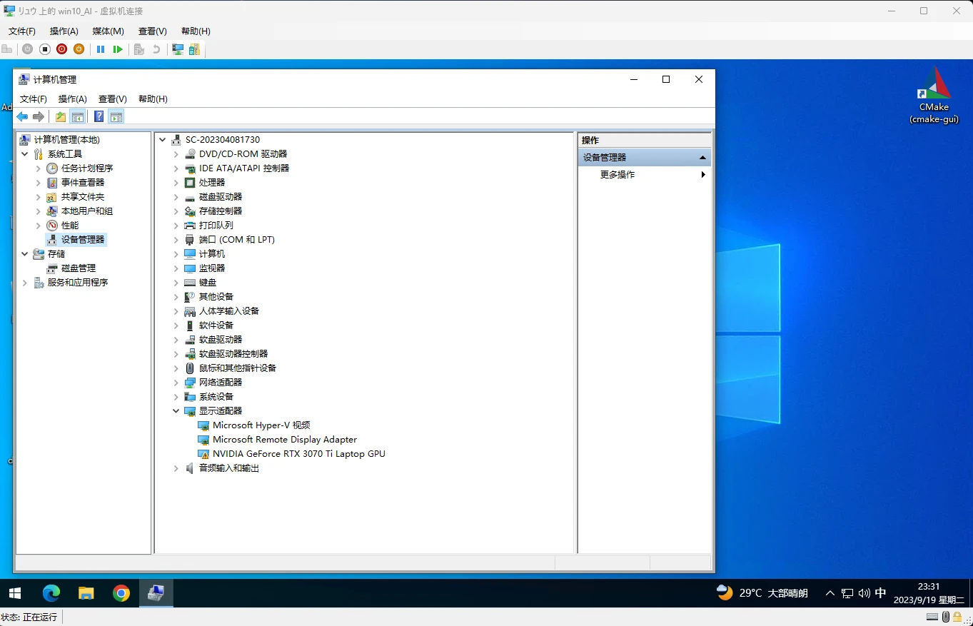
Task: Show hidden tray icons with the chevron
Action: [x=830, y=593]
